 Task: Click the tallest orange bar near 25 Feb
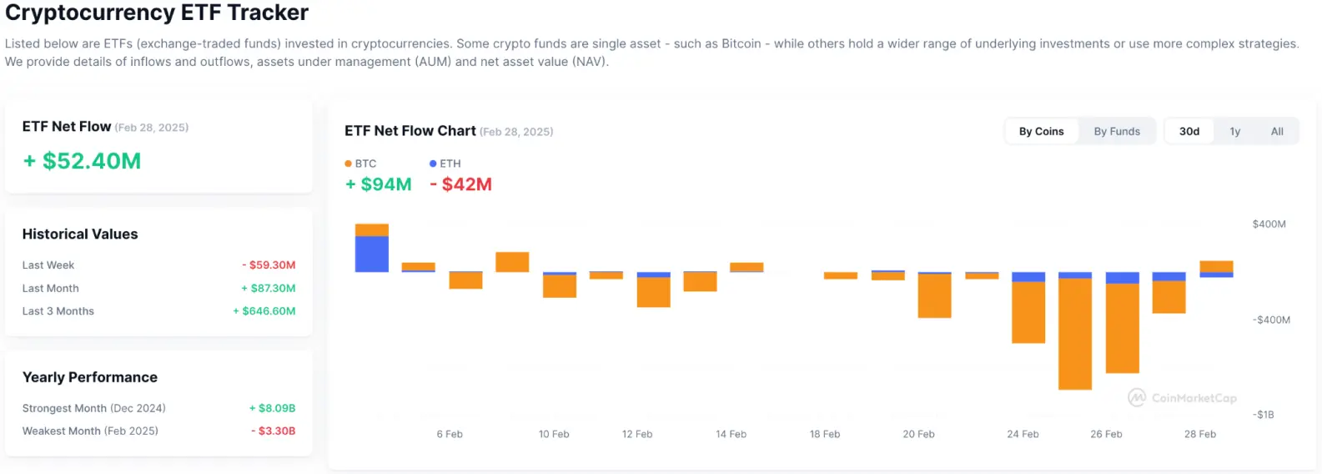coord(1074,334)
